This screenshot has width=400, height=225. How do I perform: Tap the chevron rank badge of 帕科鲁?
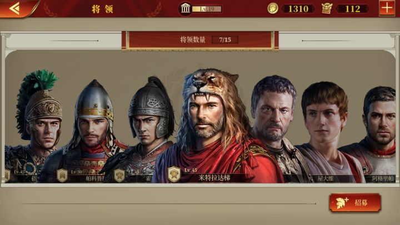pos(62,176)
